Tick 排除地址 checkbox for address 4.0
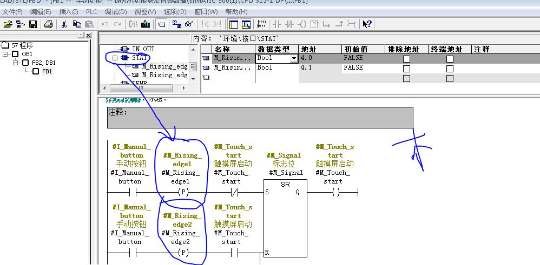Viewport: 540px width, 265px height. tap(406, 59)
